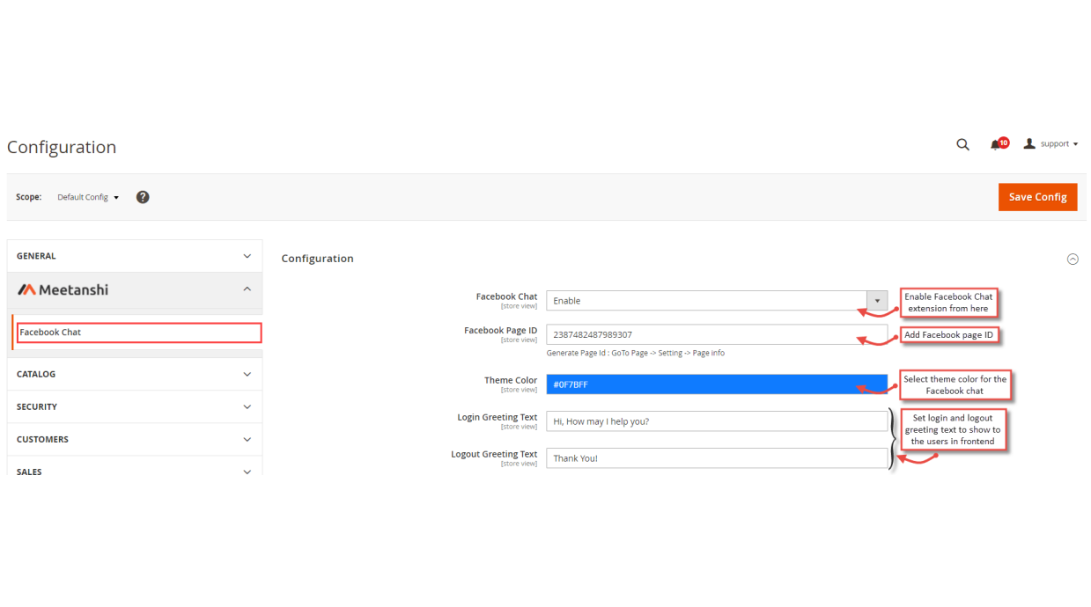This screenshot has height=607, width=1091.
Task: Expand the SECURITY section
Action: point(135,406)
